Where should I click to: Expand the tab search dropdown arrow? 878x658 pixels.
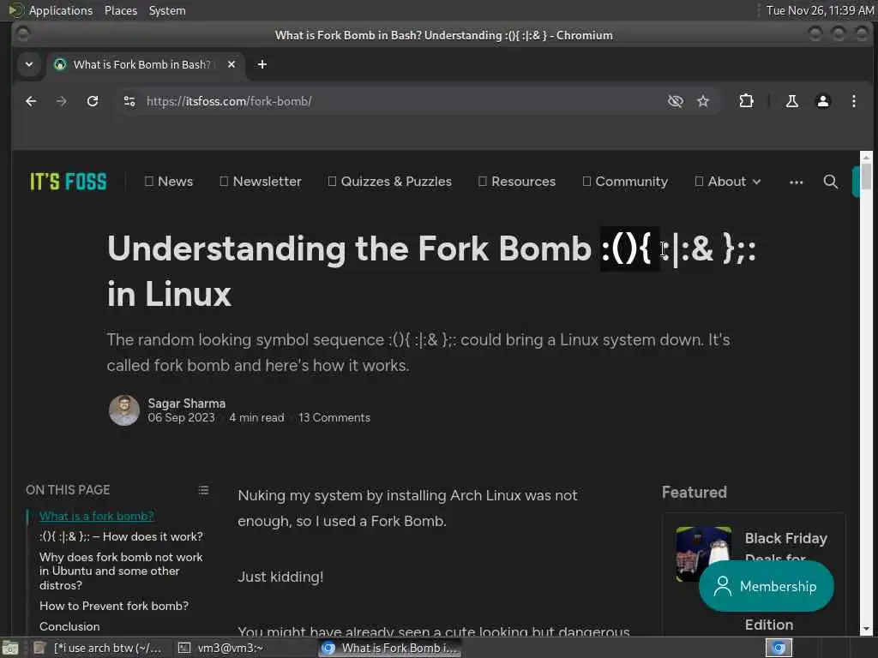coord(29,64)
